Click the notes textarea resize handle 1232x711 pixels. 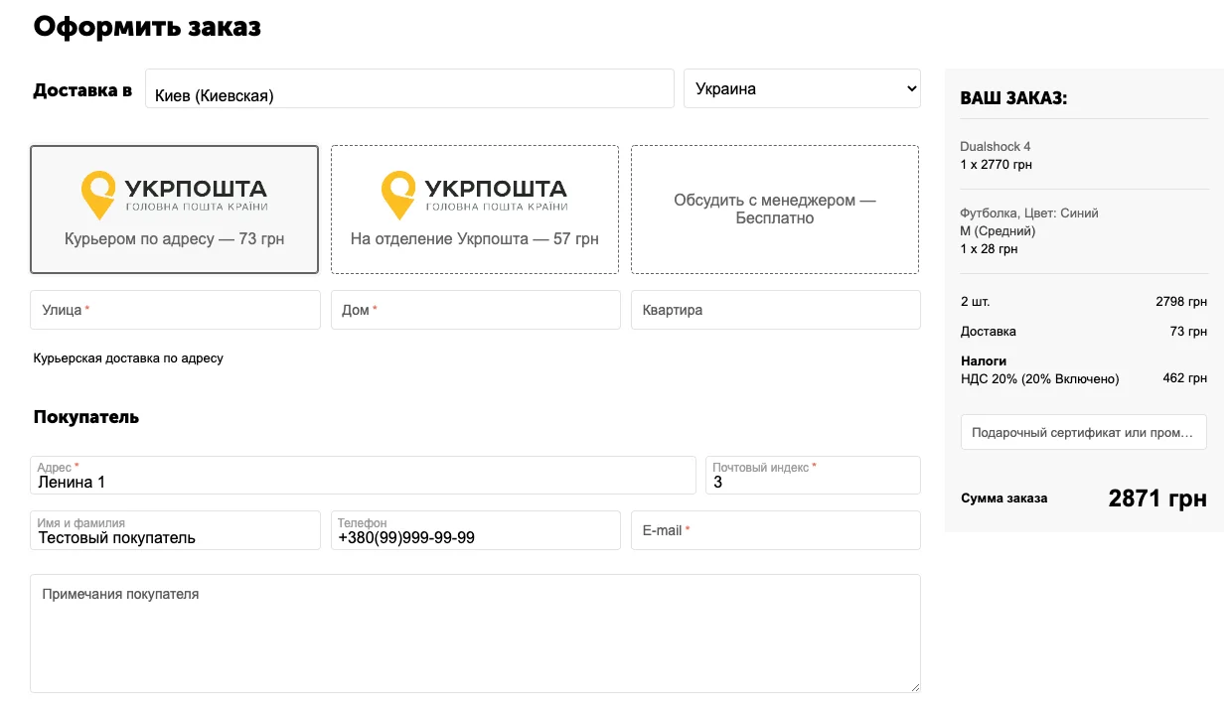(914, 686)
